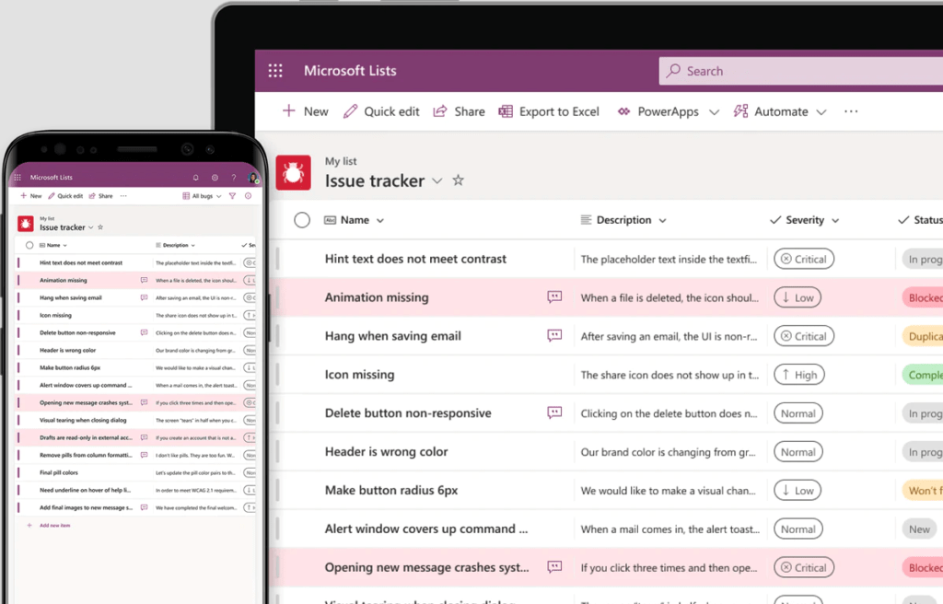
Task: Expand the Issue tracker chevron on the phone
Action: (x=91, y=227)
